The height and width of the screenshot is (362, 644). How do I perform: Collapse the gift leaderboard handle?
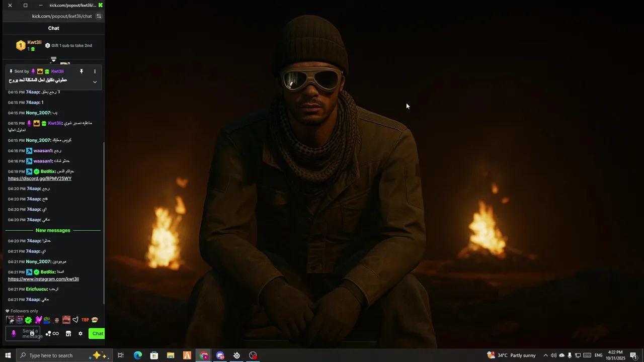pos(53,59)
